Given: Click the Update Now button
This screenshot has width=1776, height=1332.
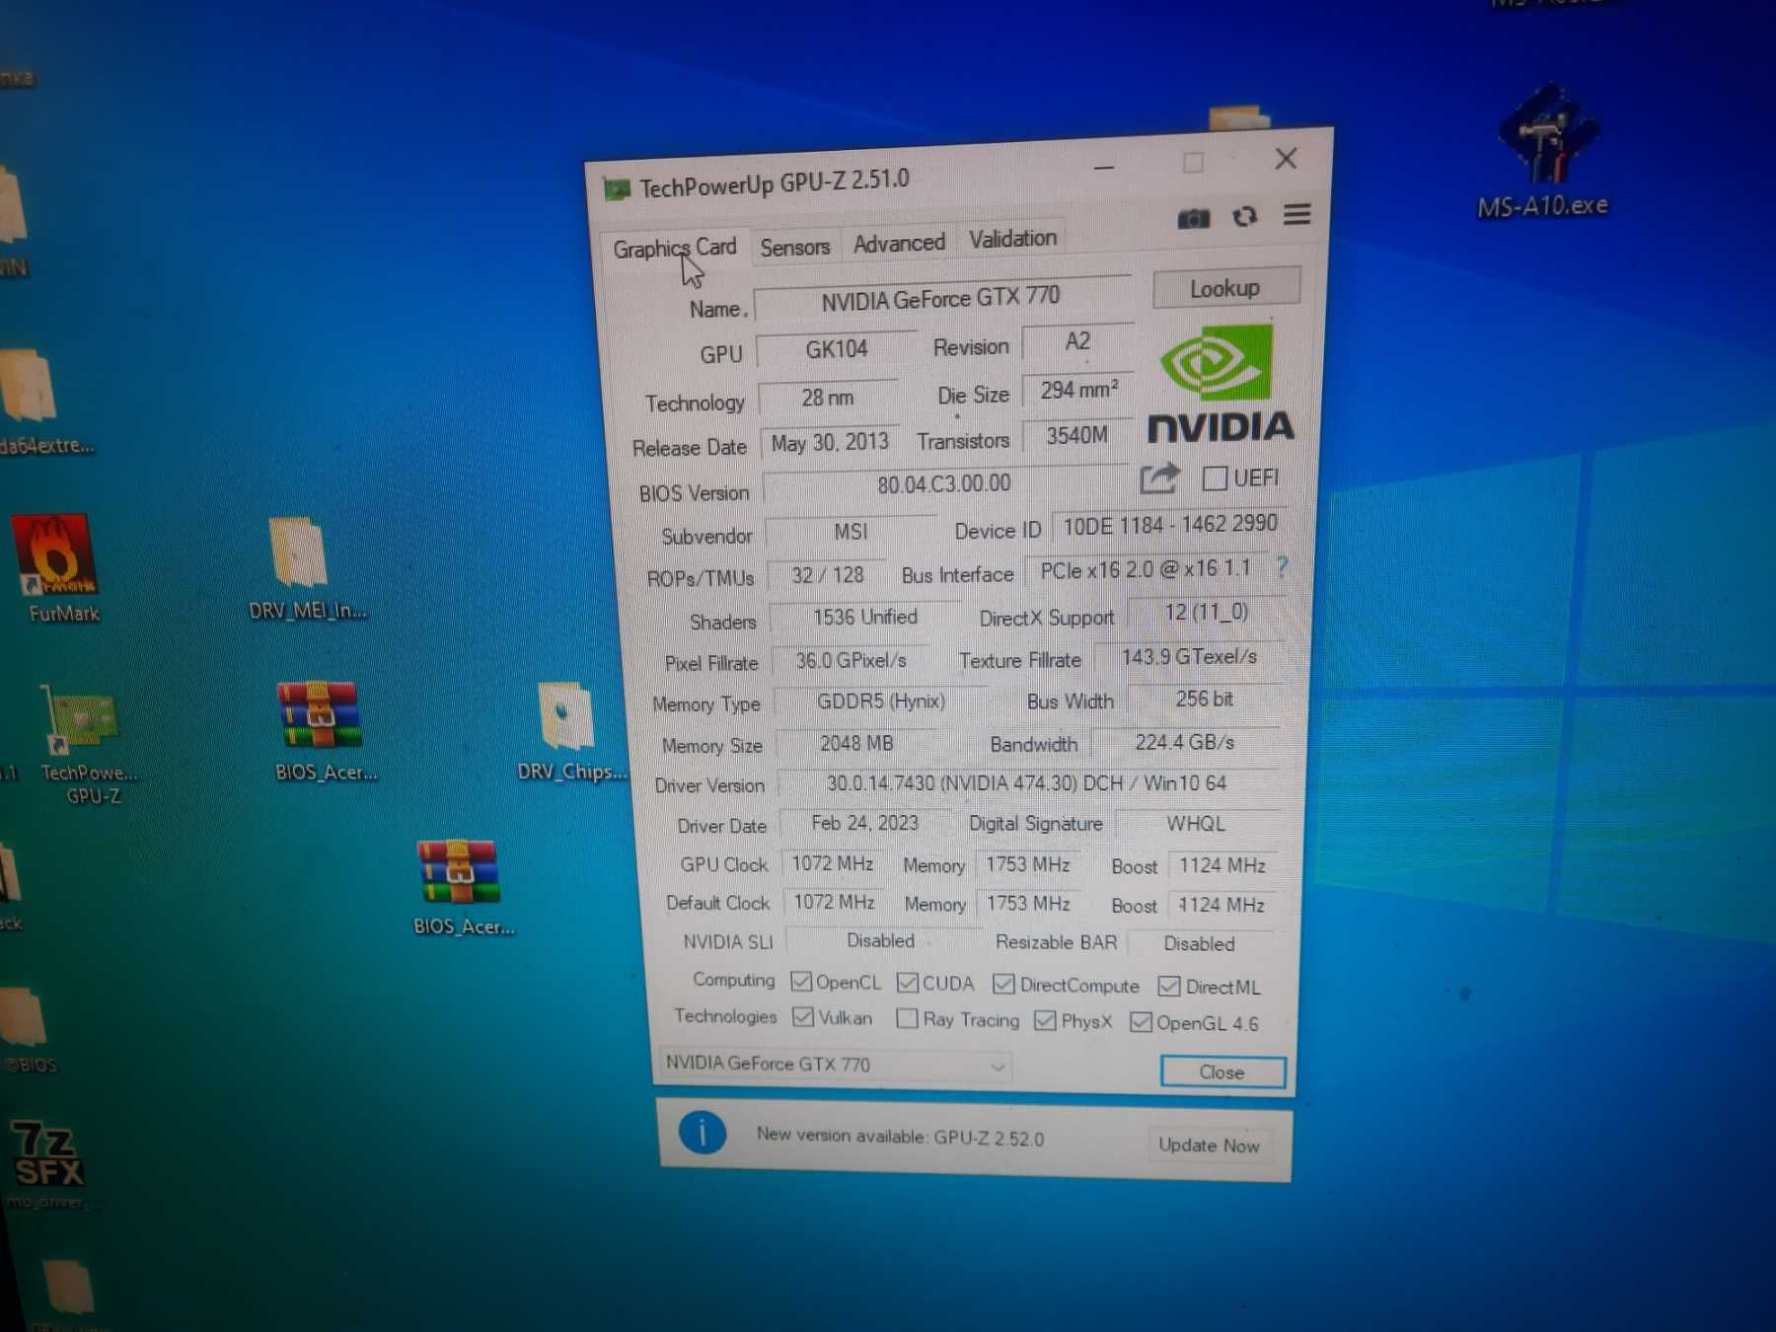Looking at the screenshot, I should coord(1209,1146).
